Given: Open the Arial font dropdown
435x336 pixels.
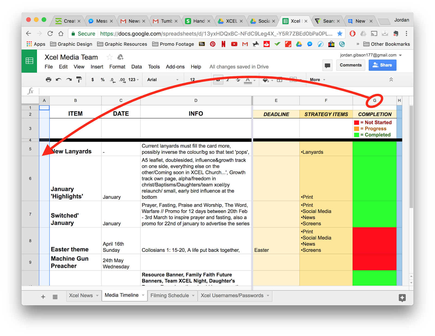Looking at the screenshot, I should pos(163,80).
